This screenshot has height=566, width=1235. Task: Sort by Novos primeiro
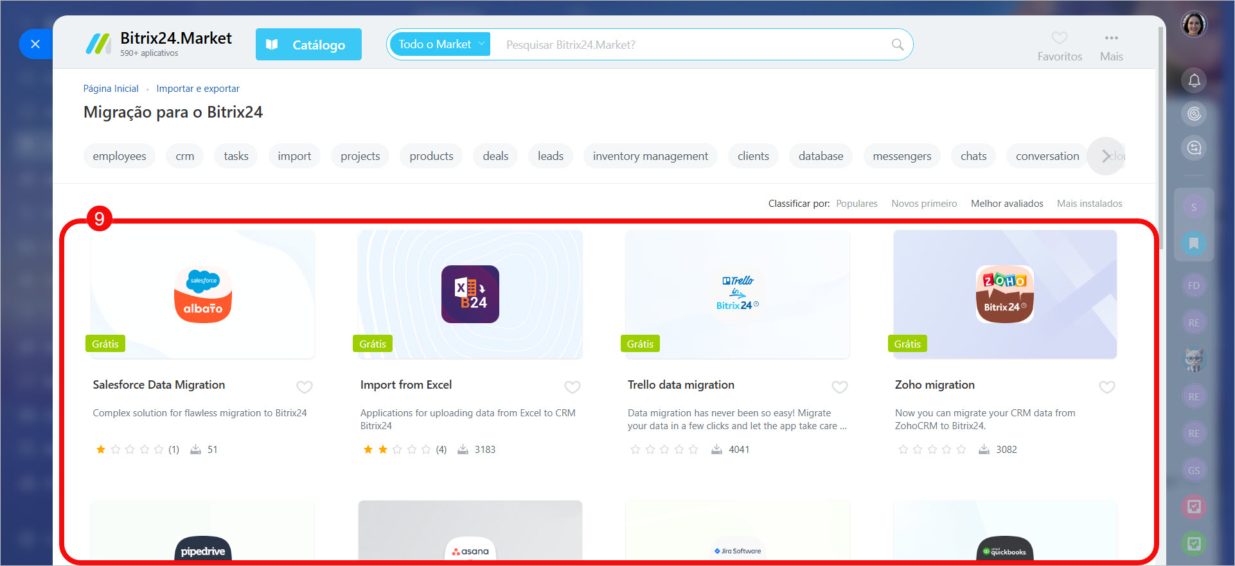tap(924, 204)
